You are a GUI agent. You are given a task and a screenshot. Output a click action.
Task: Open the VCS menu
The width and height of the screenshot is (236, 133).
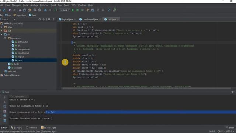73,5
